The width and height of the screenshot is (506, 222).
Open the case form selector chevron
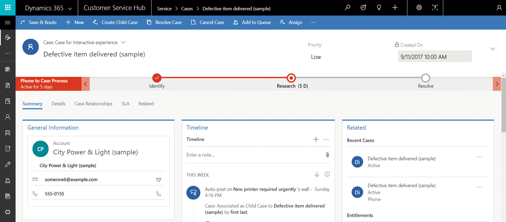pos(123,42)
